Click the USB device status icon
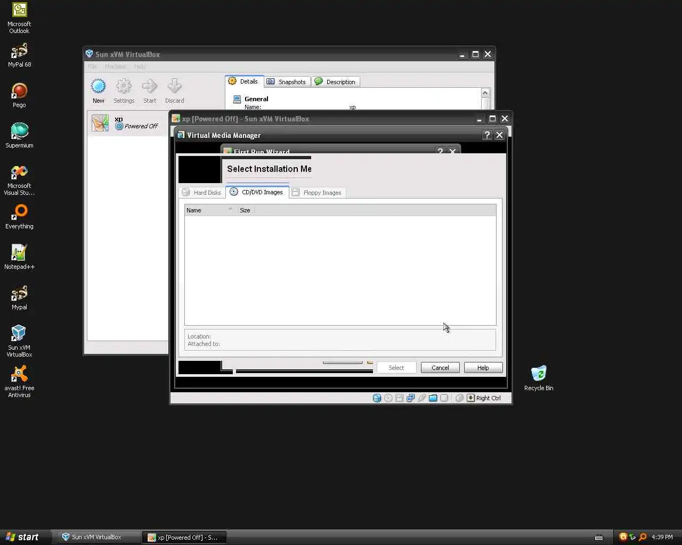 [x=421, y=398]
